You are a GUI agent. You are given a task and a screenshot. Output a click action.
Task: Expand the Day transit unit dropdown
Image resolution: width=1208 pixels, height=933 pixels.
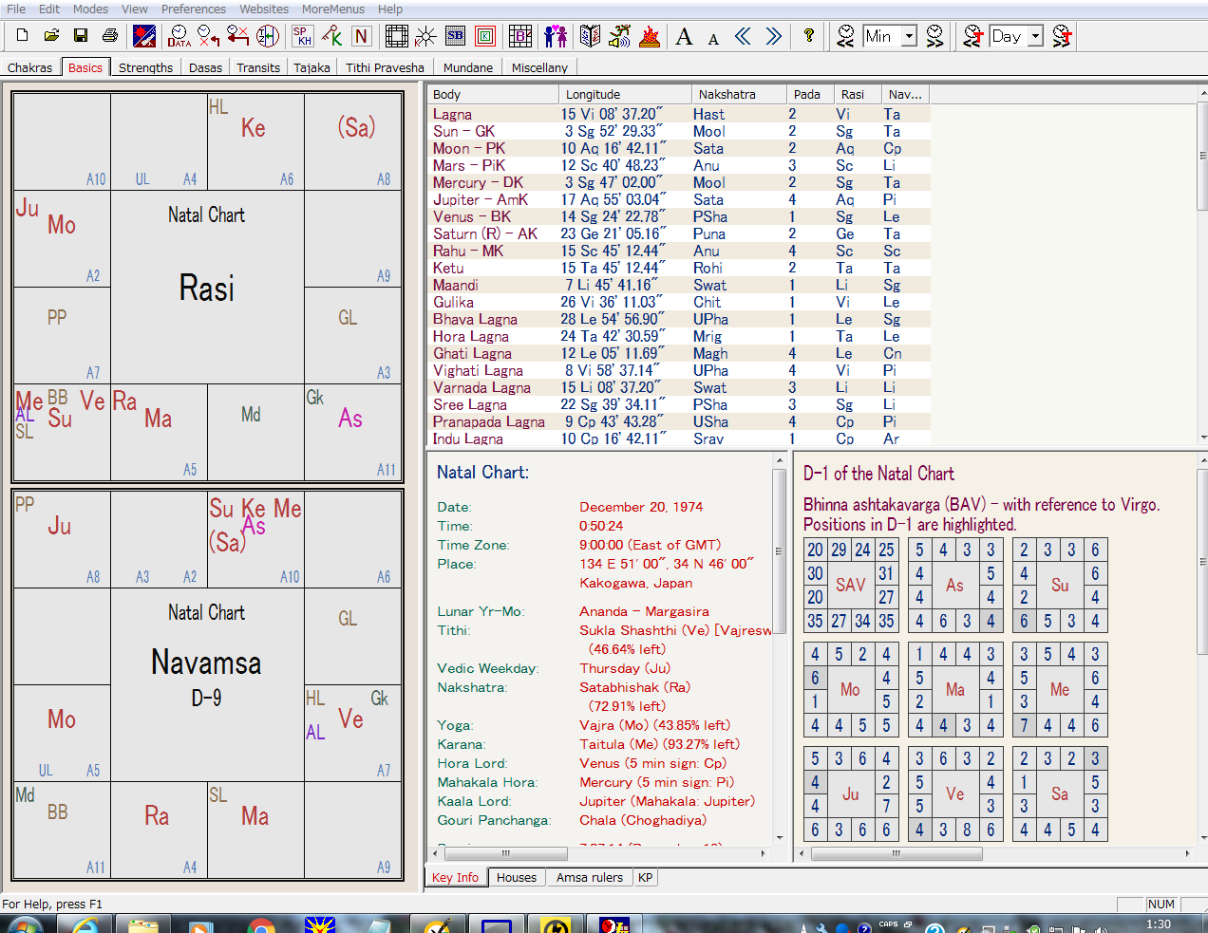[x=1035, y=36]
